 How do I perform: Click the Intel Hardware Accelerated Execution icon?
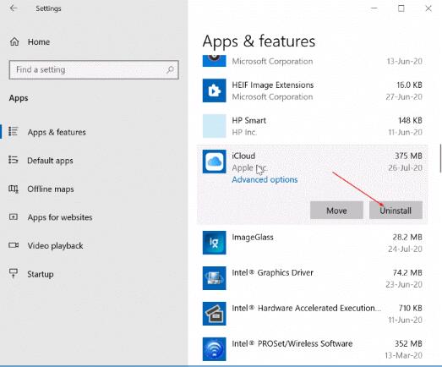[214, 314]
